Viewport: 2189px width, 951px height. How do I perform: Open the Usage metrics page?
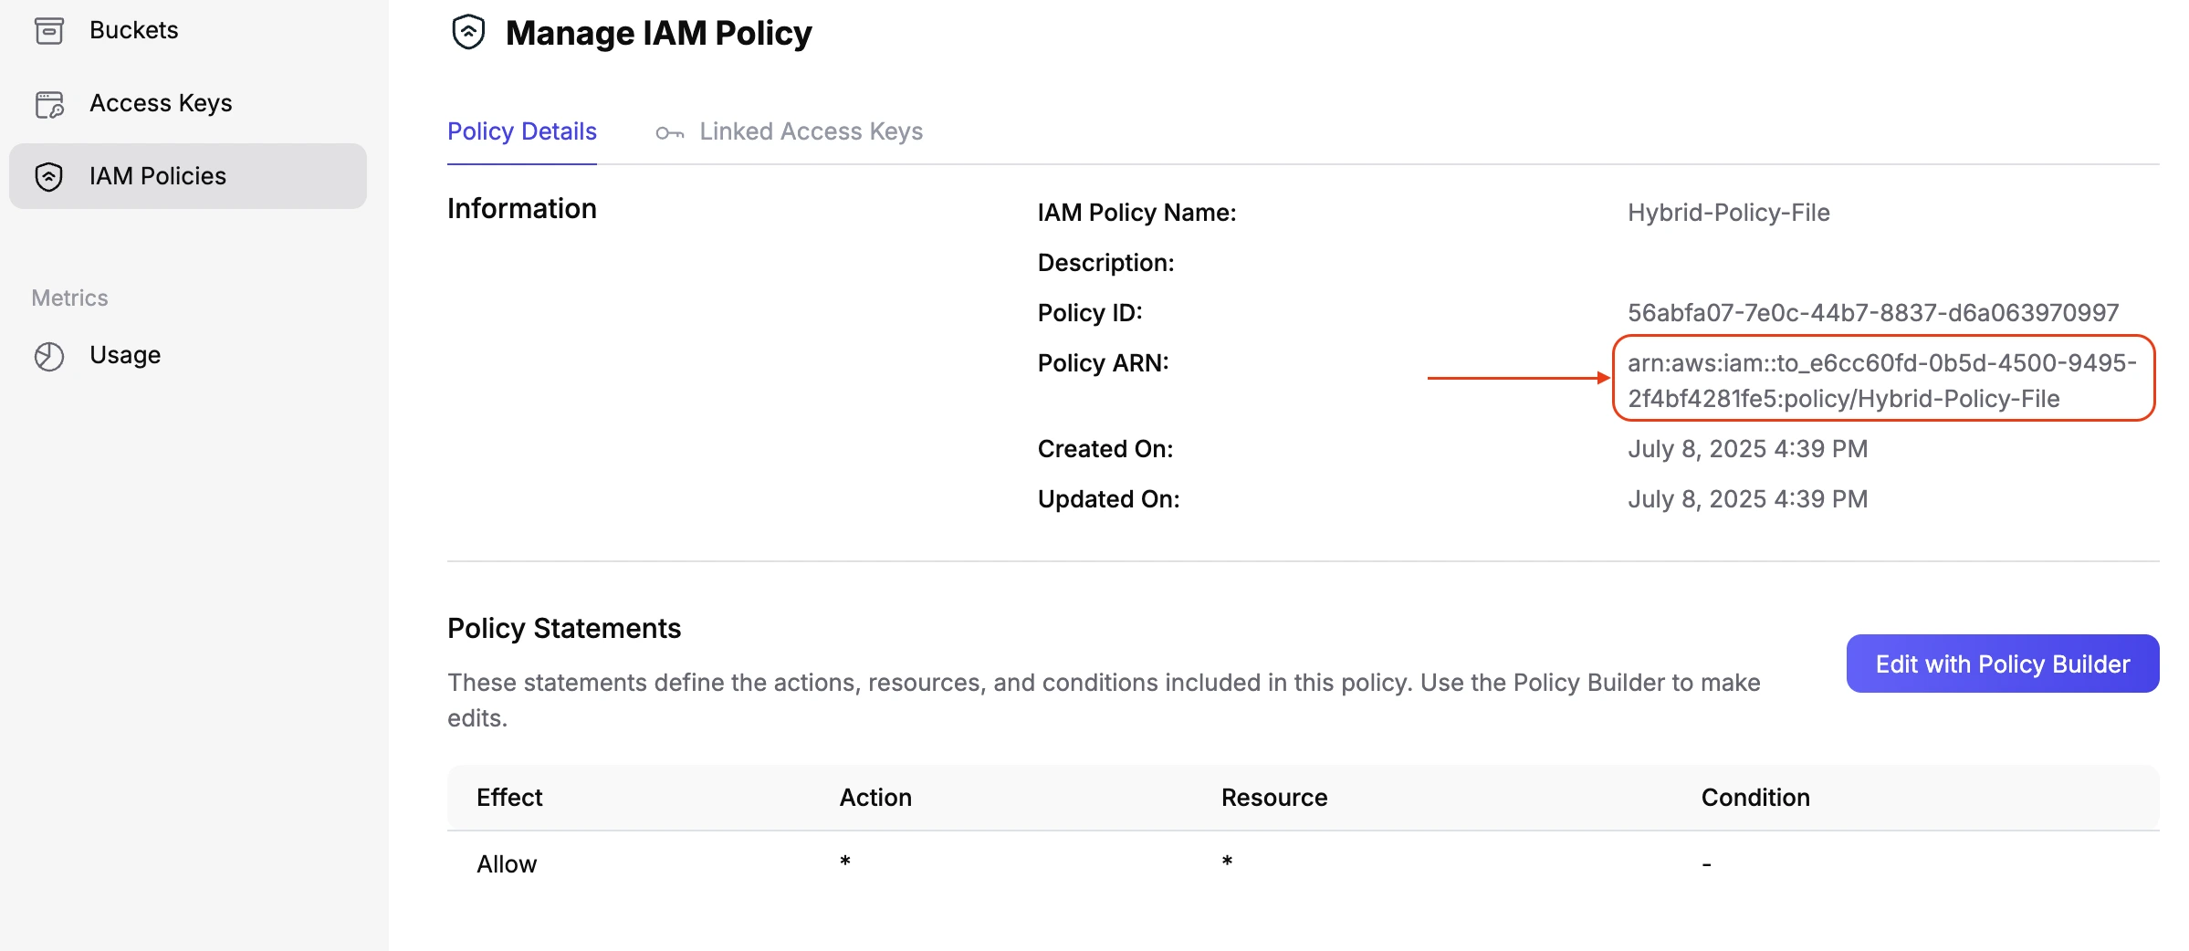125,355
